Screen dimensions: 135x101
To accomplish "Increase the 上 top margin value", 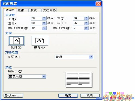I will (44, 17).
